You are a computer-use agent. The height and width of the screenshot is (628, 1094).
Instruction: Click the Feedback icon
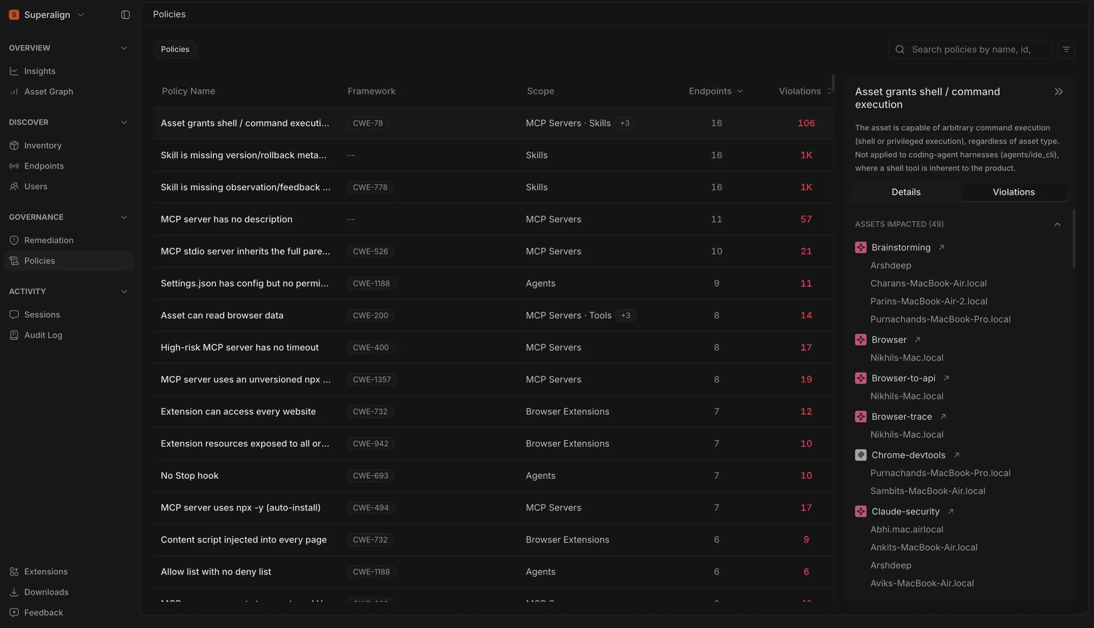(14, 613)
